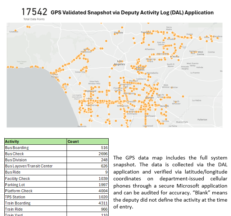Click the Fullerton label on the map

pyautogui.click(x=202, y=120)
